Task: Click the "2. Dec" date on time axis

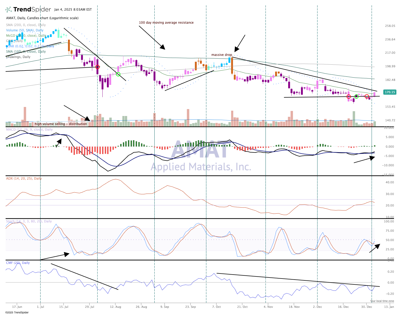Action: point(317,307)
